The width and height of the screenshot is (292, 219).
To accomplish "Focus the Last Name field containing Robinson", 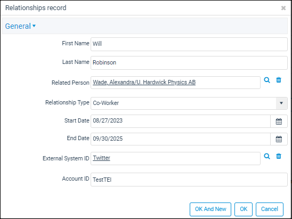I will pyautogui.click(x=189, y=63).
